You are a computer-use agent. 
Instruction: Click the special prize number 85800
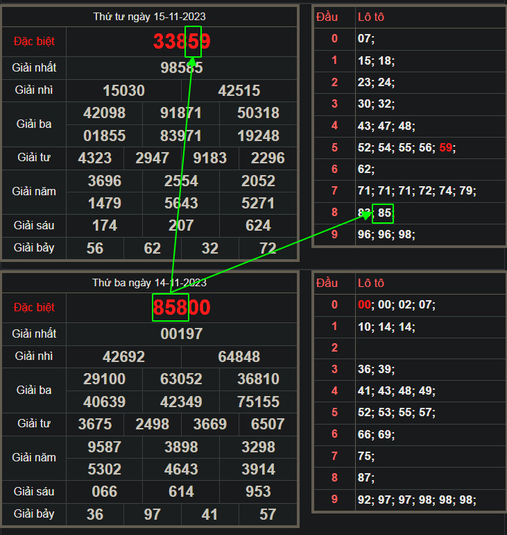[182, 307]
